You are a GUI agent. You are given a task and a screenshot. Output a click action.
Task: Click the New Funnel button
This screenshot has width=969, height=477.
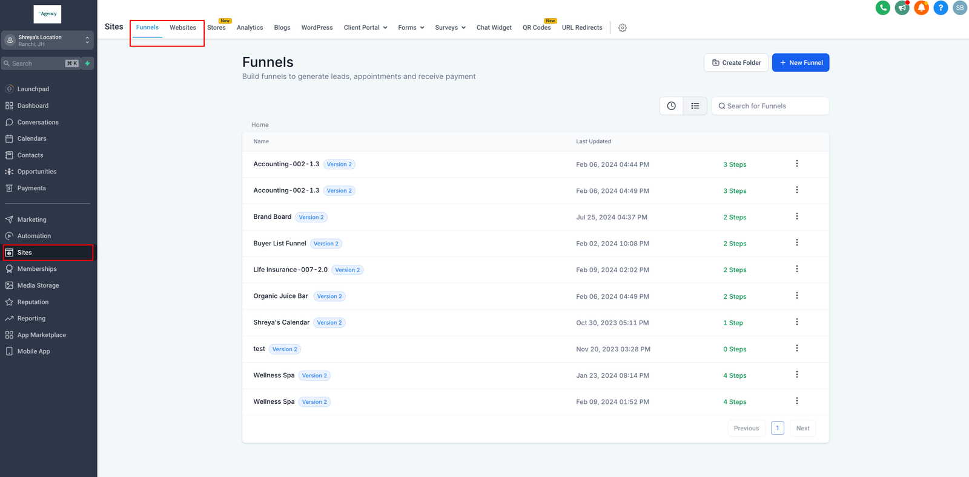[x=800, y=63]
